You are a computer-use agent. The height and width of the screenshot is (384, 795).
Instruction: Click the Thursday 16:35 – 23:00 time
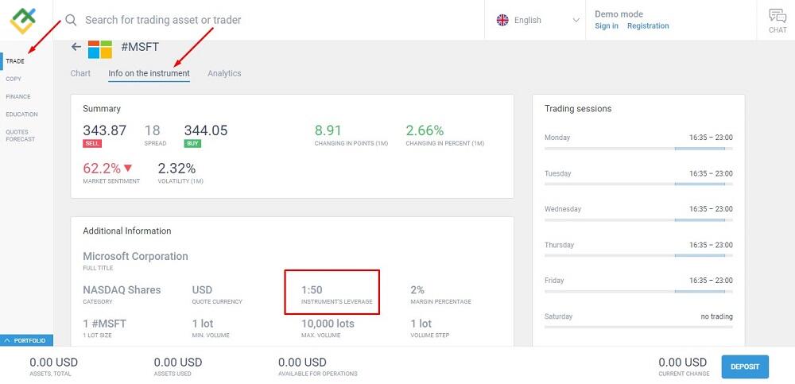point(711,245)
